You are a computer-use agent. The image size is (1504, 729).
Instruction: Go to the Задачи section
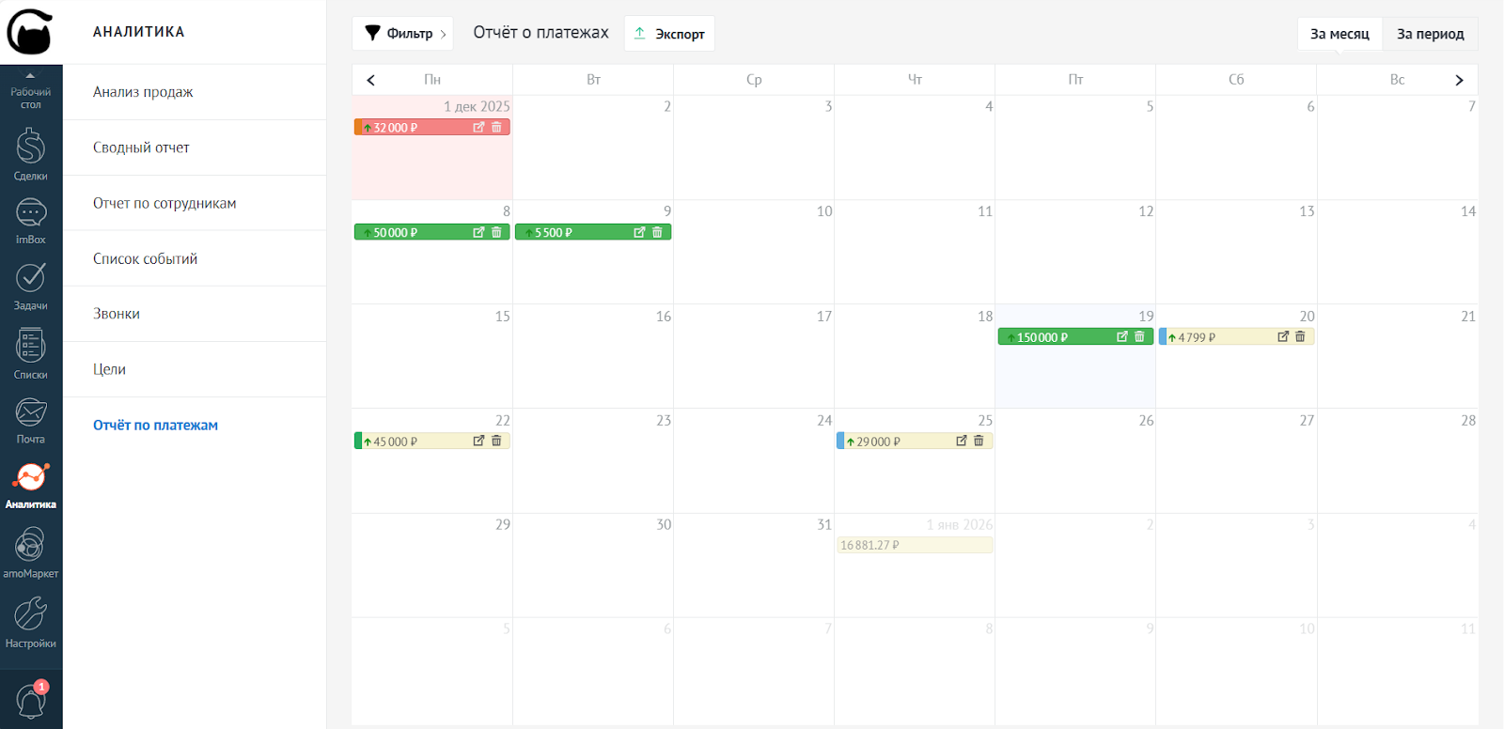point(30,287)
